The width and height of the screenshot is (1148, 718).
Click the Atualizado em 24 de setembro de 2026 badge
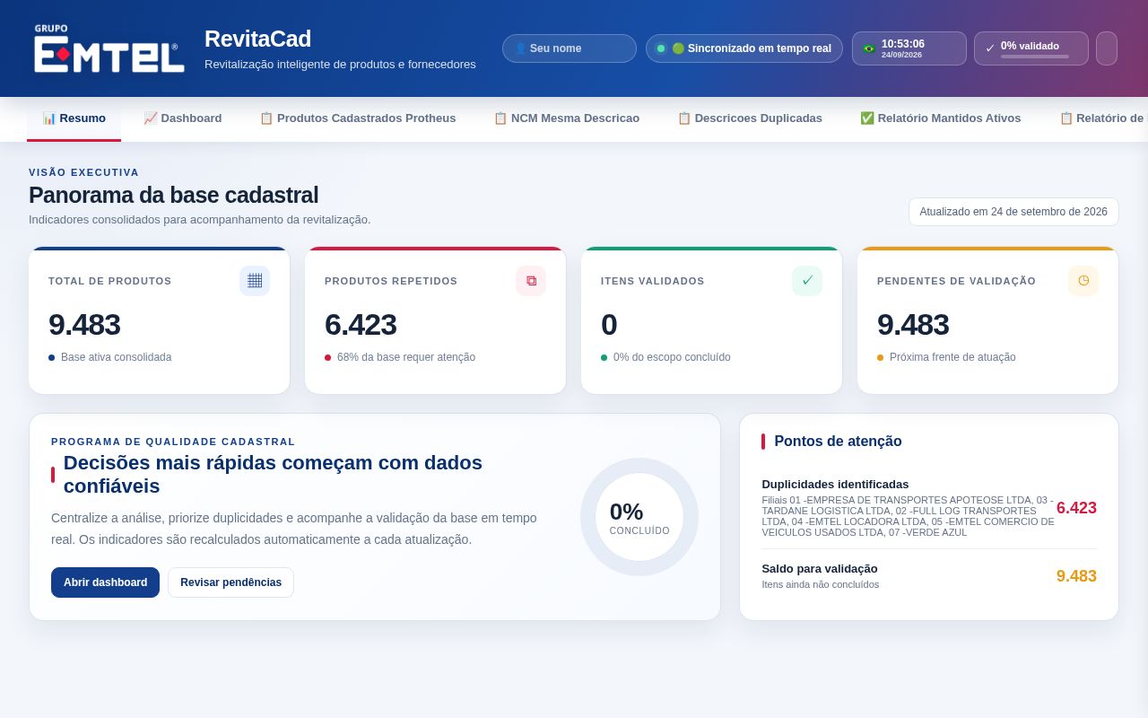tap(1013, 212)
